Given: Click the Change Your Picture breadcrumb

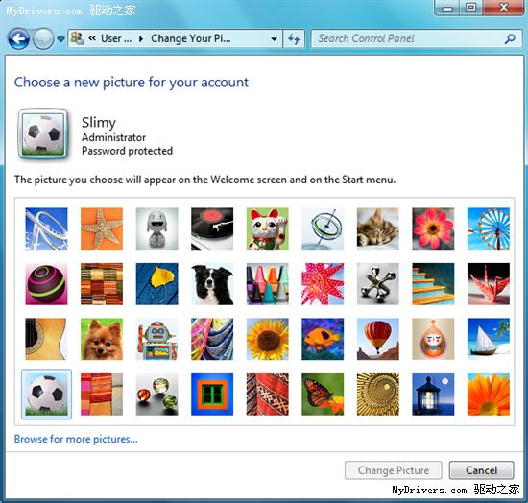Looking at the screenshot, I should tap(191, 38).
